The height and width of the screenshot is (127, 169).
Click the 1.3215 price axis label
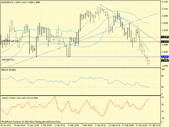tap(165, 23)
